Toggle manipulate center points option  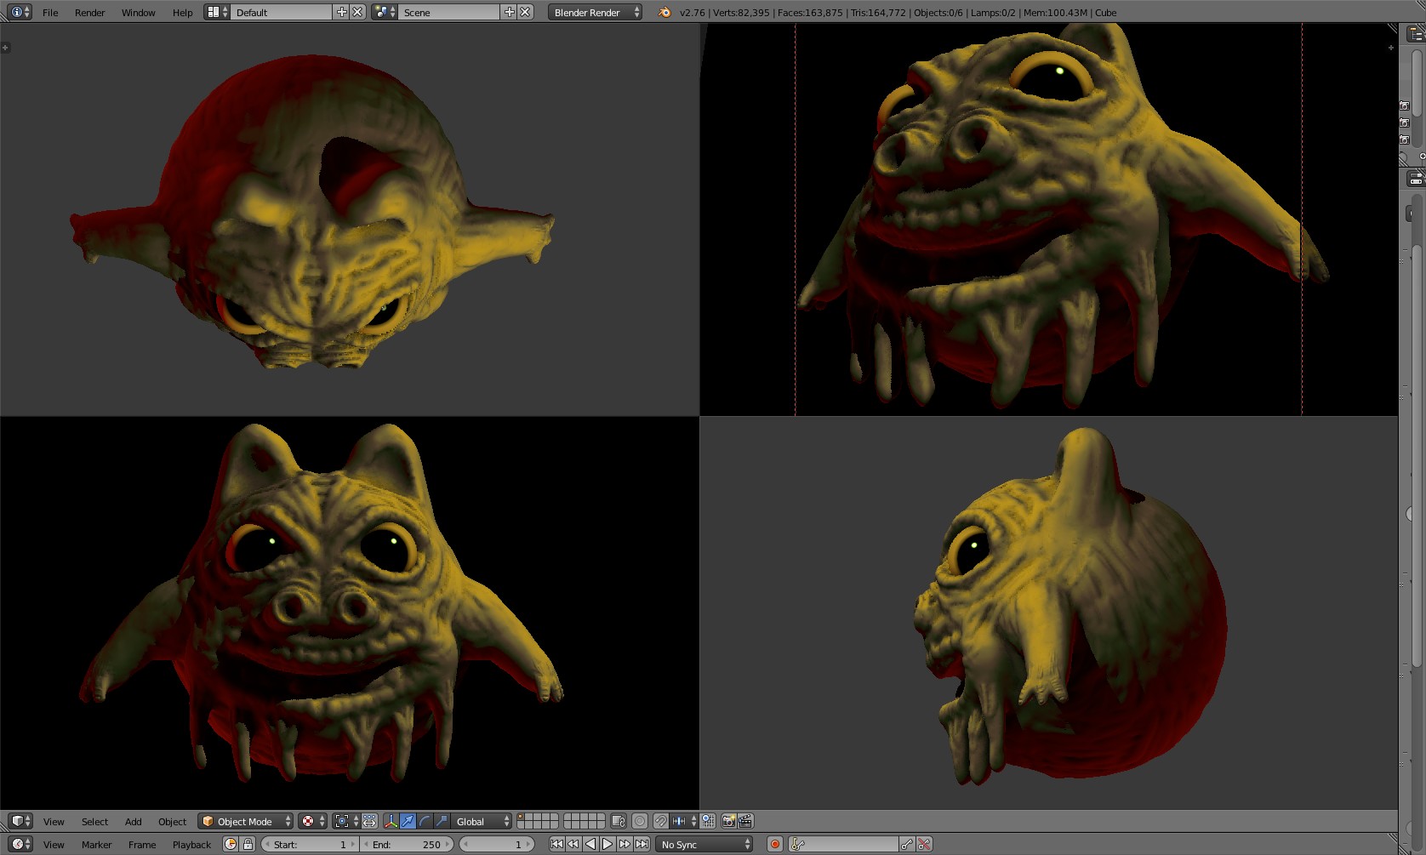(369, 821)
